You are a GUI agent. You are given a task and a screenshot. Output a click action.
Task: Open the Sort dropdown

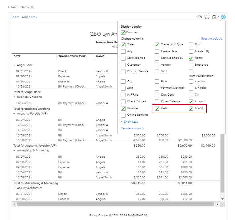coord(15,17)
